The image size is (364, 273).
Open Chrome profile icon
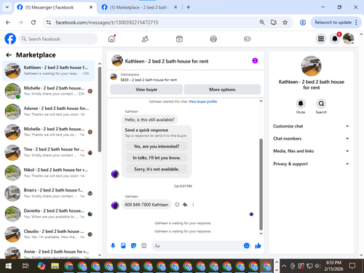303,23
